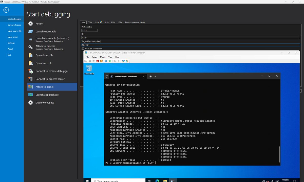This screenshot has height=182, width=304.
Task: Click the Revert icon in VM toolbar
Action: (x=119, y=61)
